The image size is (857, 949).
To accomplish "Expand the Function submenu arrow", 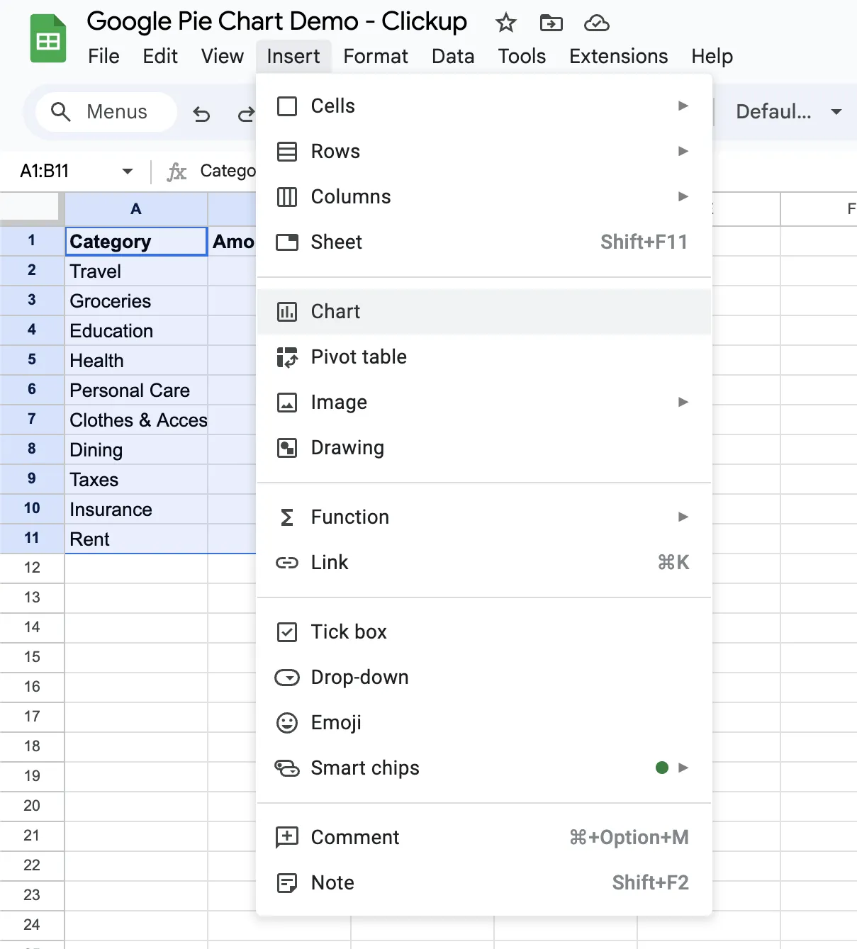I will pyautogui.click(x=683, y=517).
